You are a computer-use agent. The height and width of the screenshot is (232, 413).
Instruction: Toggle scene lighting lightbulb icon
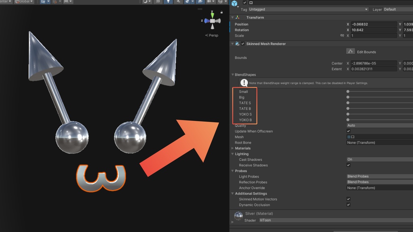pyautogui.click(x=168, y=2)
